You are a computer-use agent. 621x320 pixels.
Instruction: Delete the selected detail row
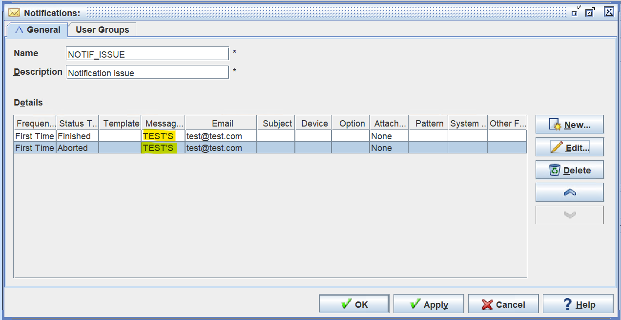569,170
